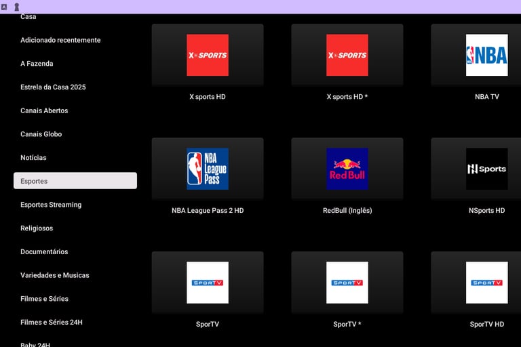
Task: Open the NSports logo tile
Action: point(476,169)
